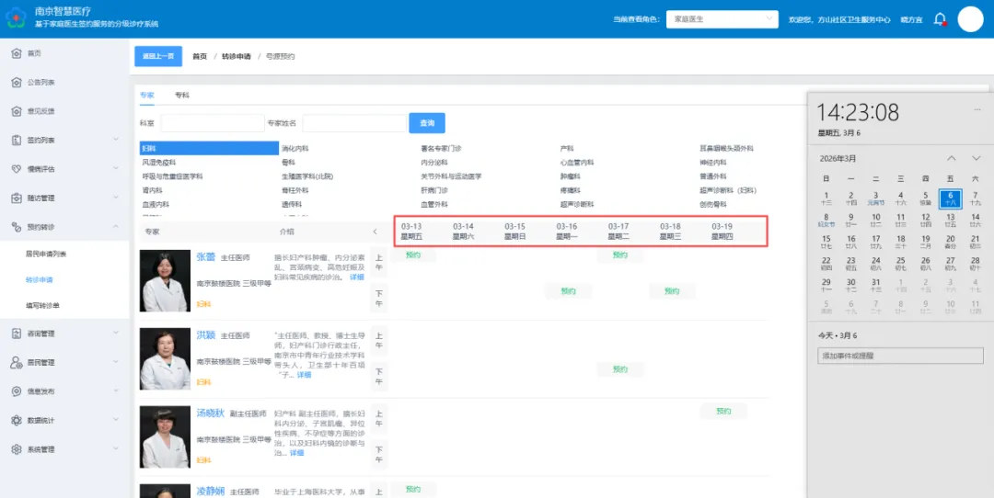Open 居民申请列表 in the sidebar submenu
Image resolution: width=994 pixels, height=498 pixels.
(46, 255)
